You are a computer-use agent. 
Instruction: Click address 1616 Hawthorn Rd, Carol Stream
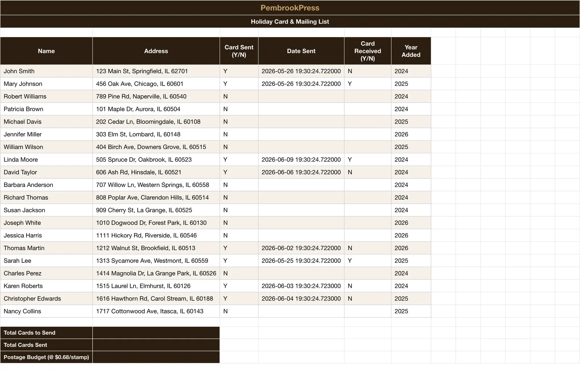click(156, 299)
